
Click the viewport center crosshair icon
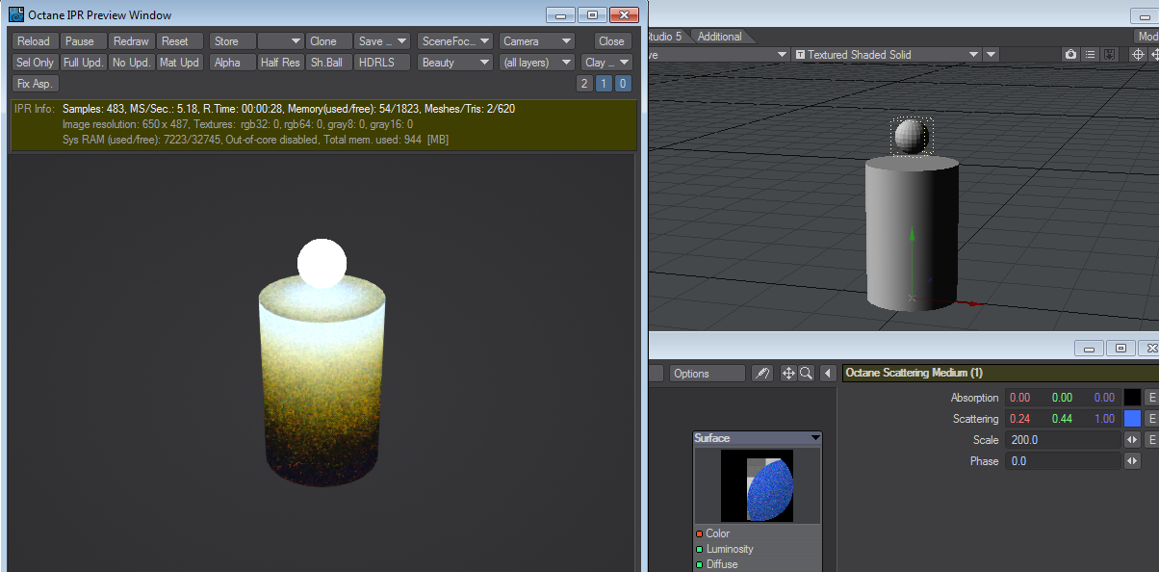[1138, 55]
